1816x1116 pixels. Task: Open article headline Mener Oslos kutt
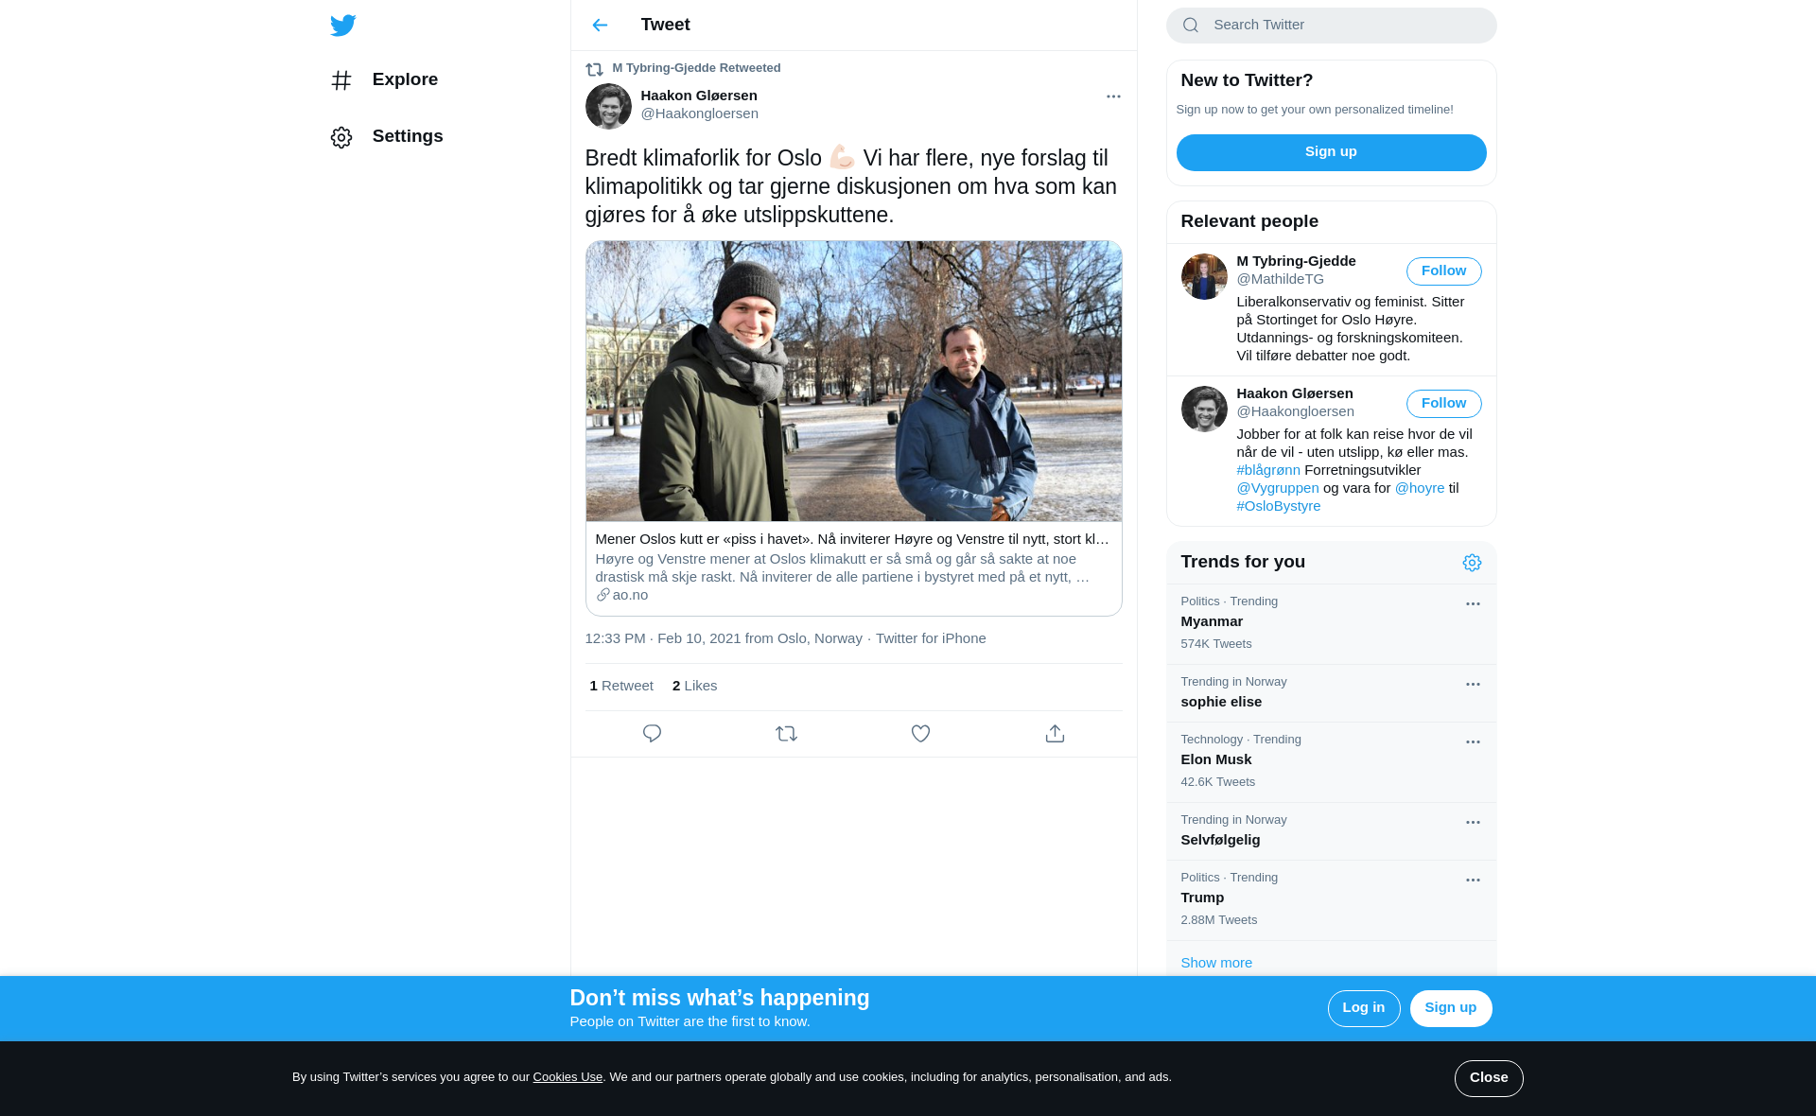click(x=851, y=539)
